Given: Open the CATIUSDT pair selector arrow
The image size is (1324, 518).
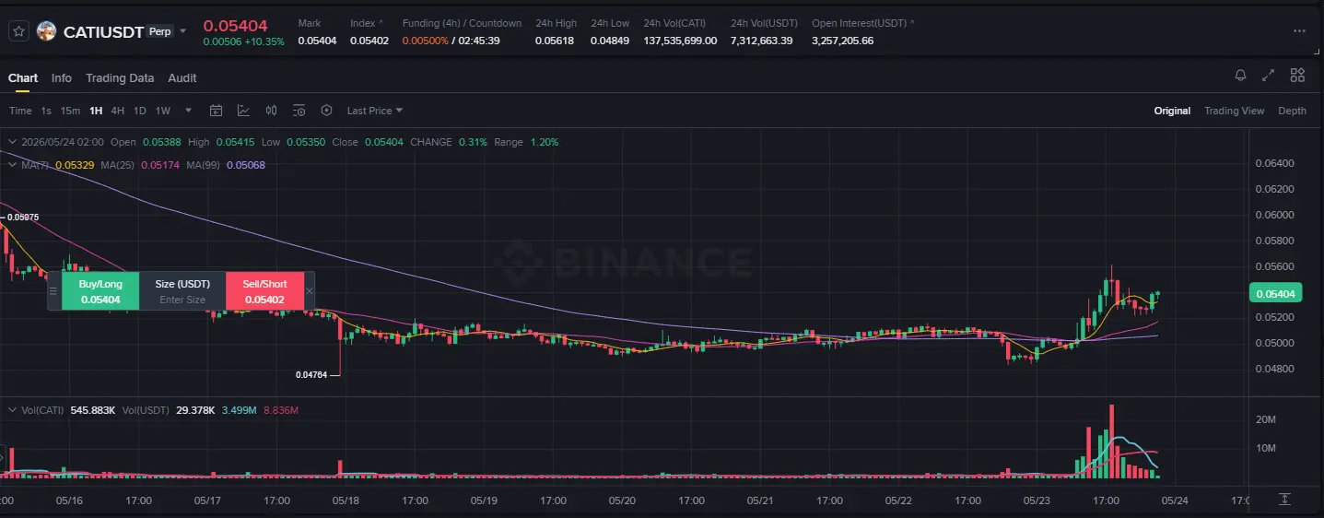Looking at the screenshot, I should (182, 31).
